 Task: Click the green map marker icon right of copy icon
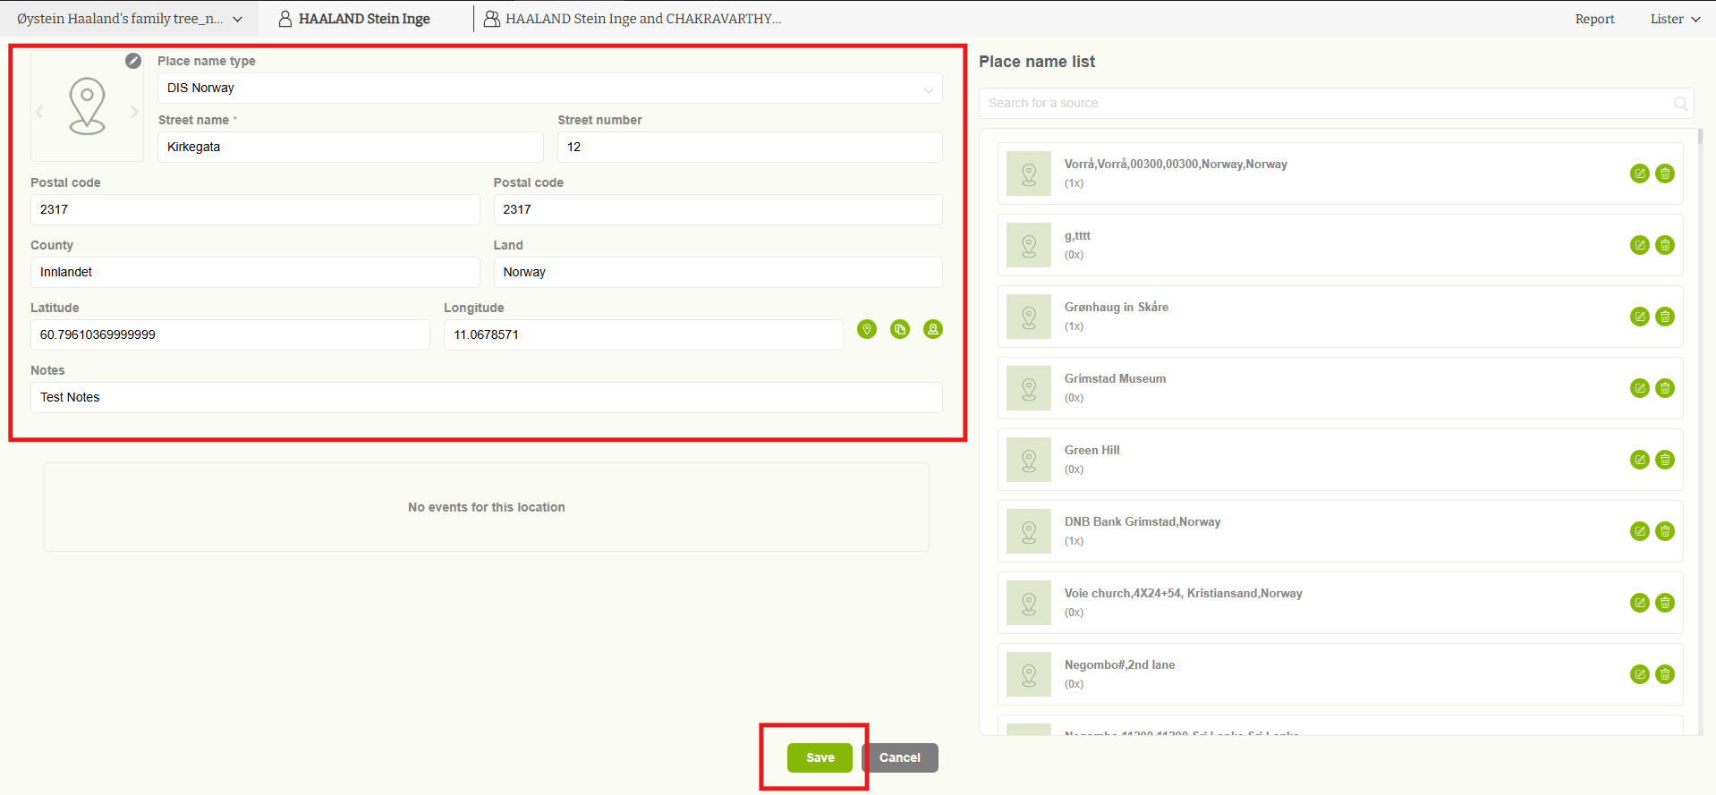[932, 329]
